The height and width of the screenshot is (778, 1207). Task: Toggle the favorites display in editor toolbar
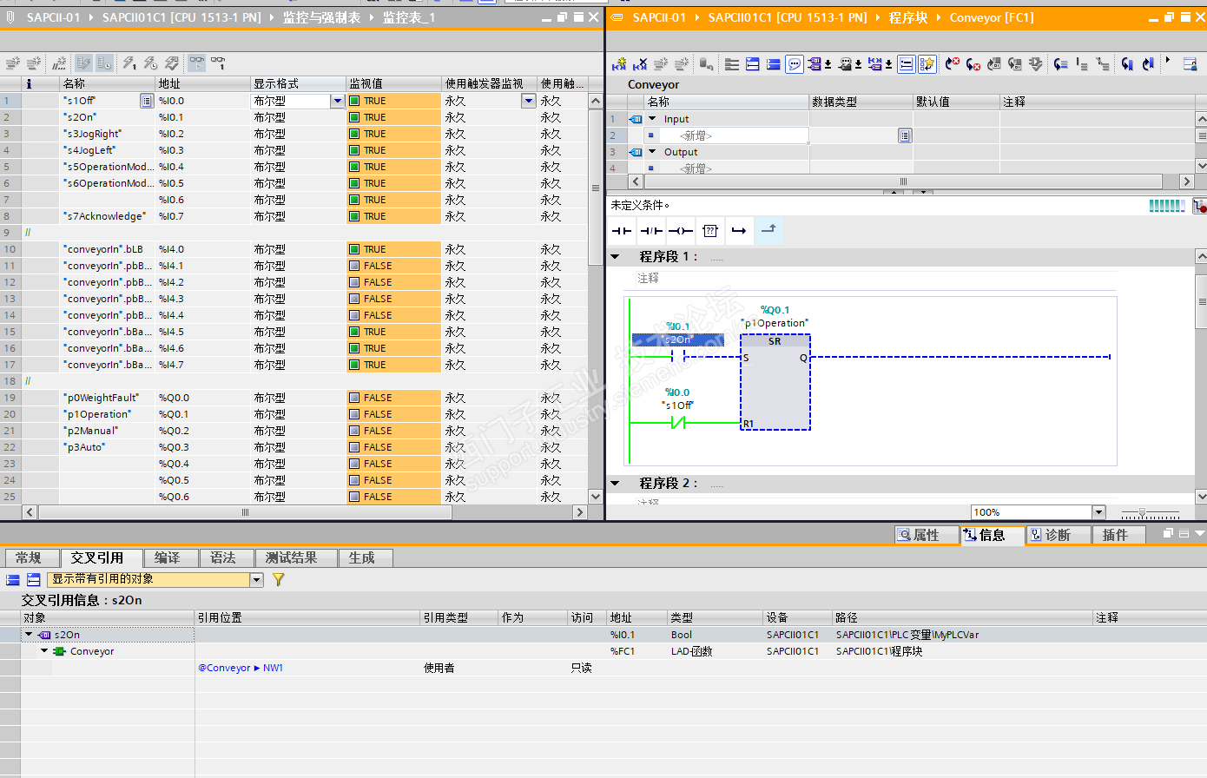927,64
